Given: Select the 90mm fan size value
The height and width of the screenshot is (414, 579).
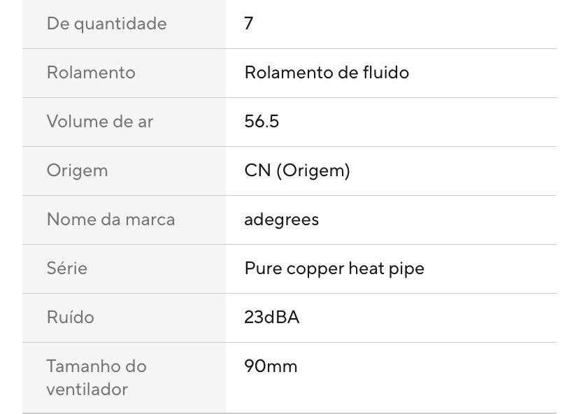Looking at the screenshot, I should tap(271, 366).
